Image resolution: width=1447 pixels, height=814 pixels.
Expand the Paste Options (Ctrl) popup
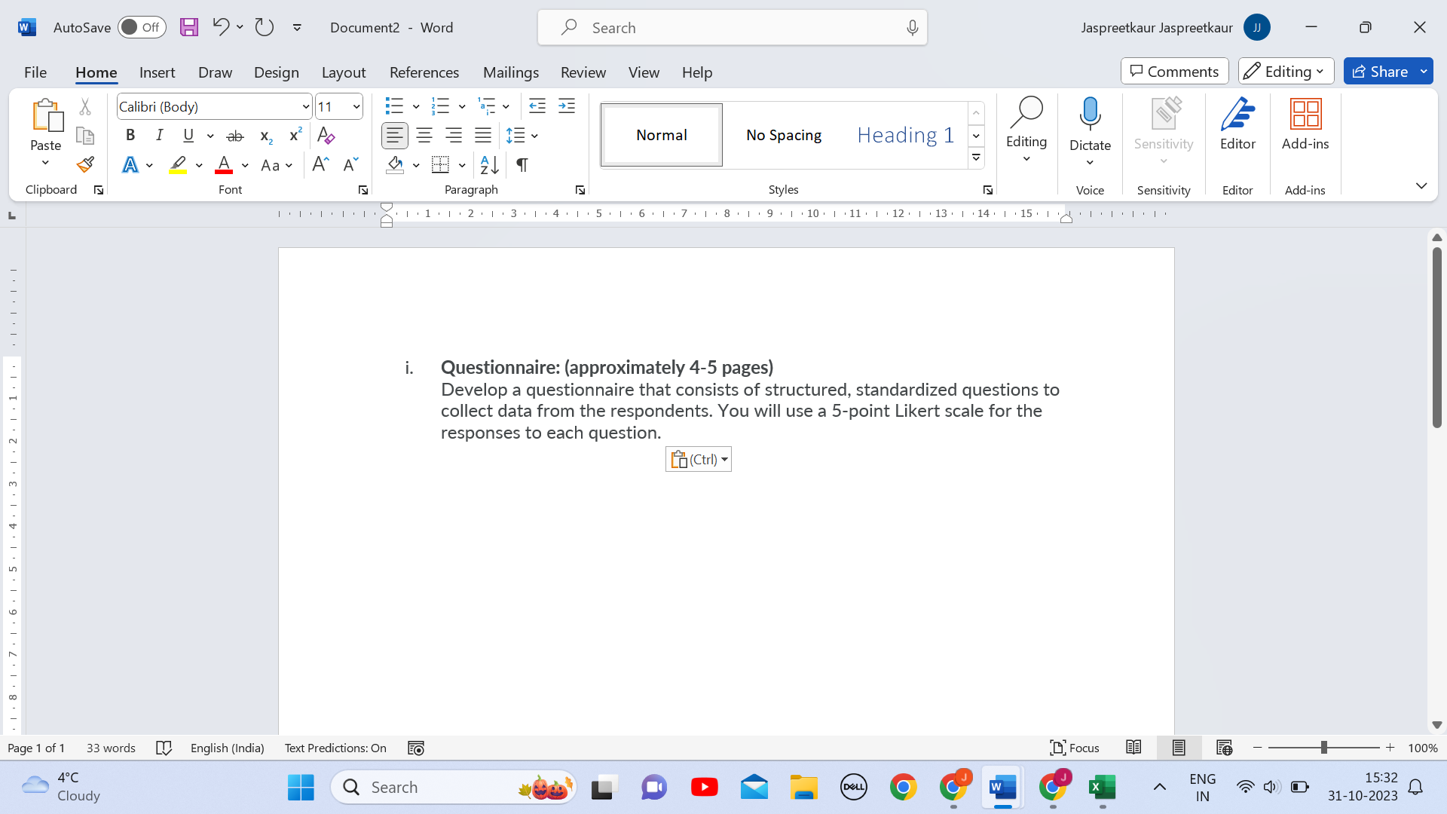pos(699,459)
